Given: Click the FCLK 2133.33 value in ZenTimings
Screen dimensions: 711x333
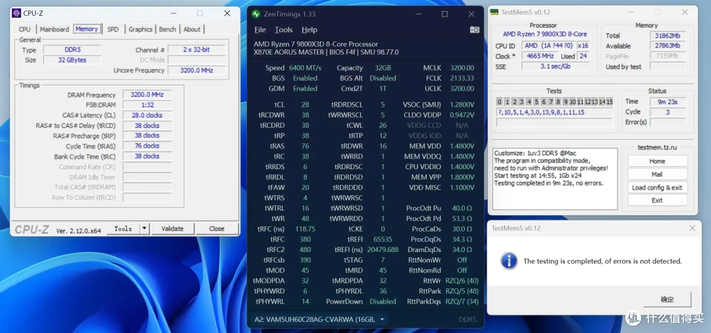Looking at the screenshot, I should [x=462, y=78].
